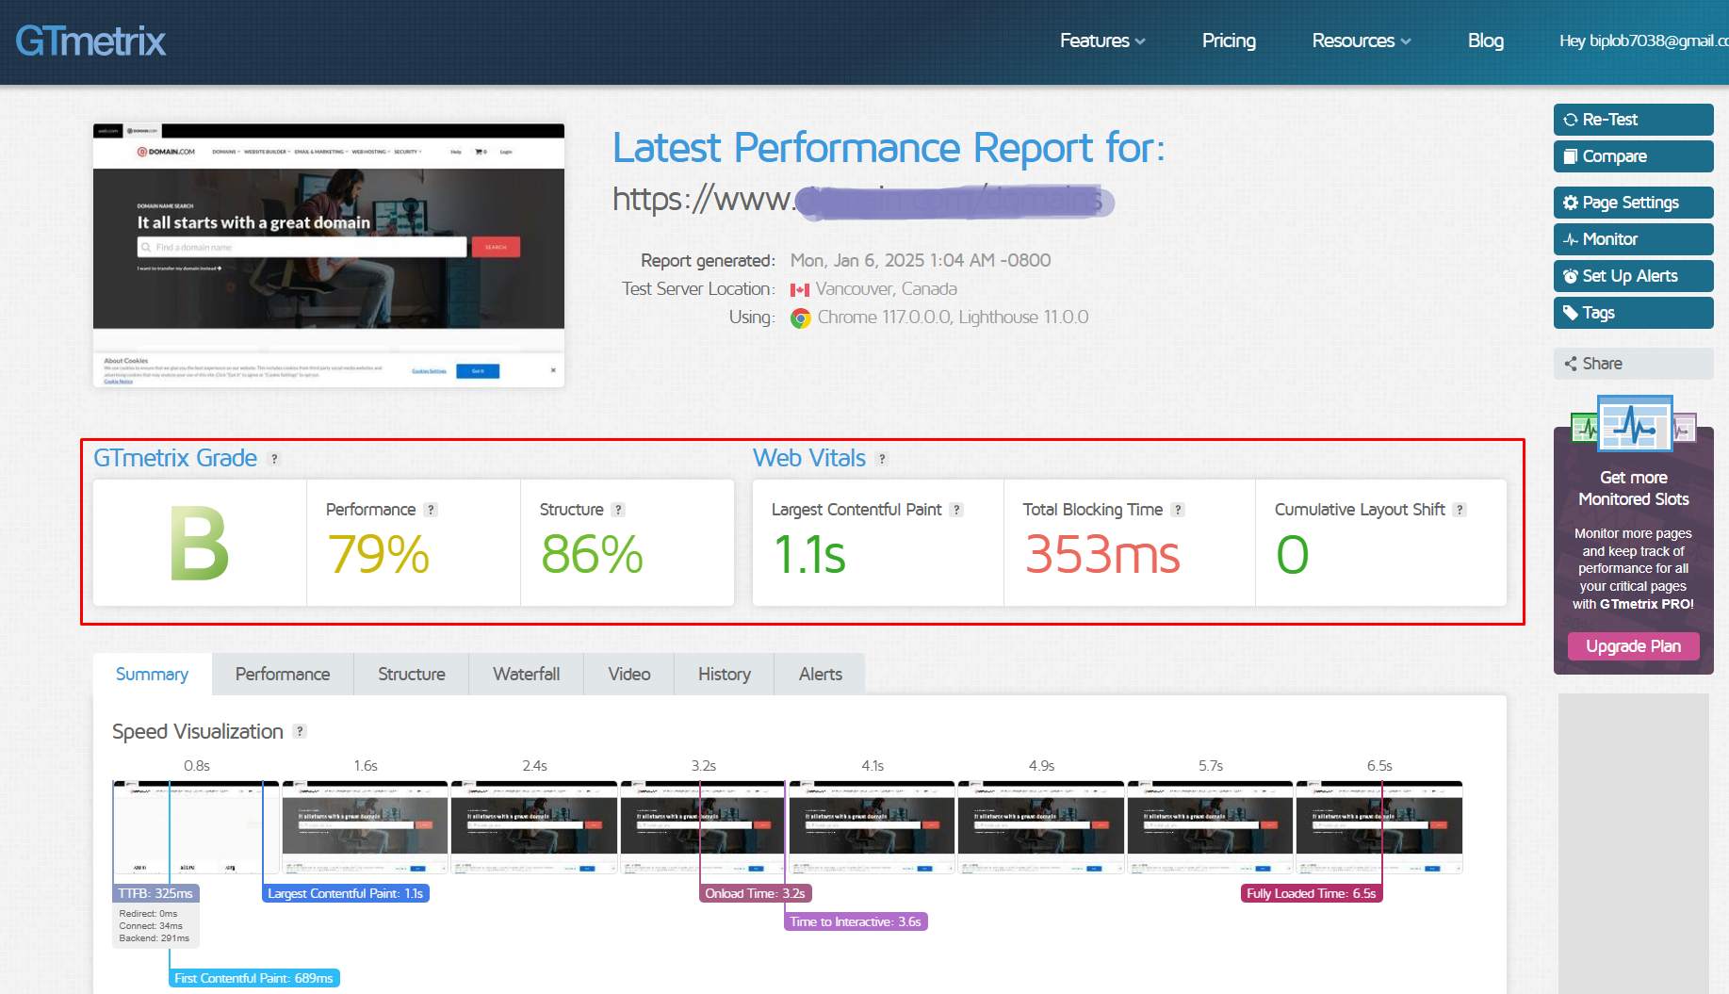Viewport: 1729px width, 994px height.
Task: Click the Speed Visualization help icon
Action: coord(300,731)
